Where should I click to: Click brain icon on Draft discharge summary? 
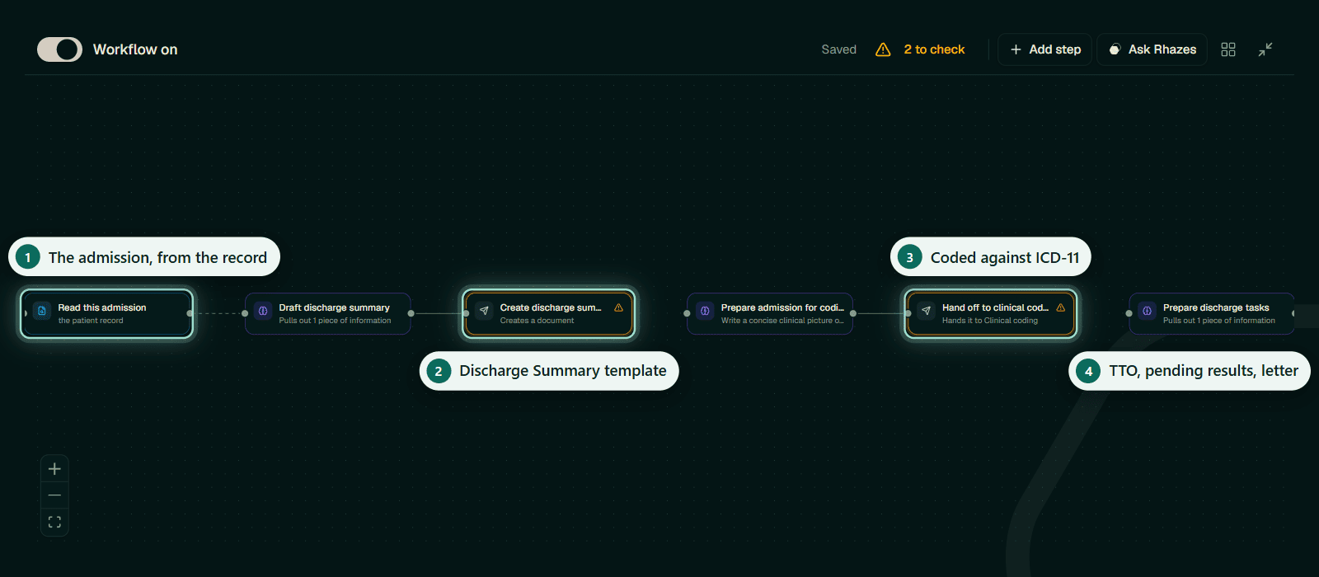tap(263, 312)
